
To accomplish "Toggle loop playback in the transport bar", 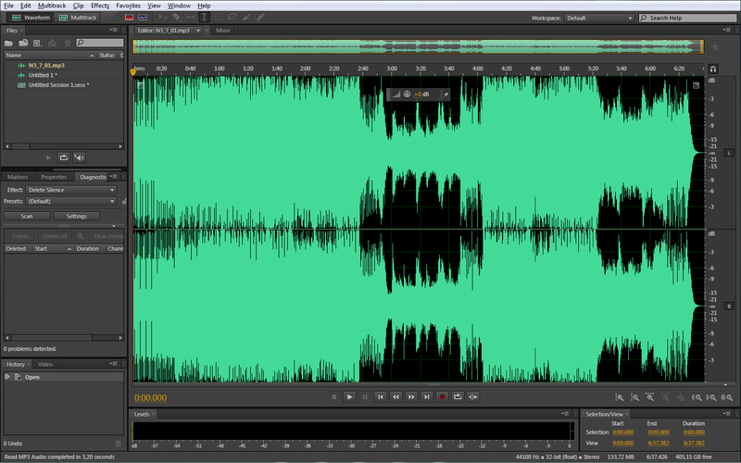I will pos(458,396).
